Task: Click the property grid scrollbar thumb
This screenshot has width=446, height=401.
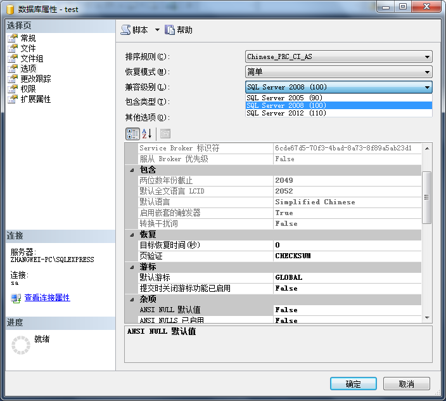Action: click(x=426, y=197)
